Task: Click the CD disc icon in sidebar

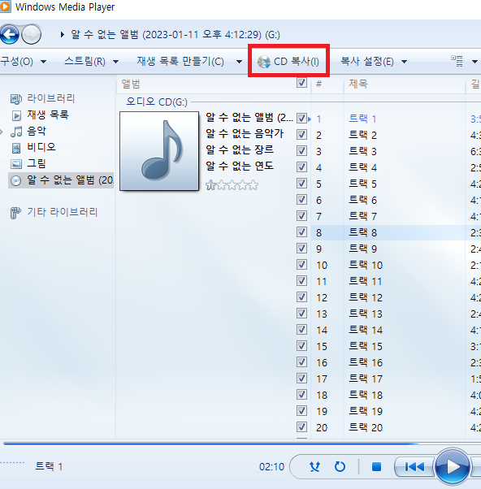Action: [x=15, y=180]
